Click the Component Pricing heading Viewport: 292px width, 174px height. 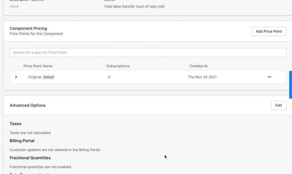[28, 28]
